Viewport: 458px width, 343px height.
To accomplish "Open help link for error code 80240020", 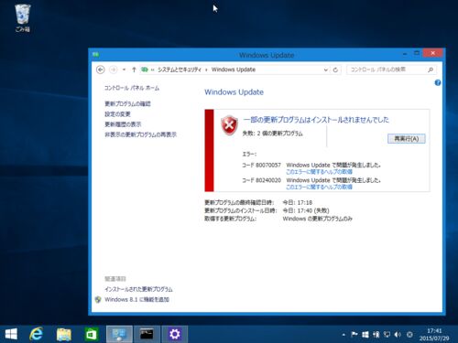I will (319, 187).
